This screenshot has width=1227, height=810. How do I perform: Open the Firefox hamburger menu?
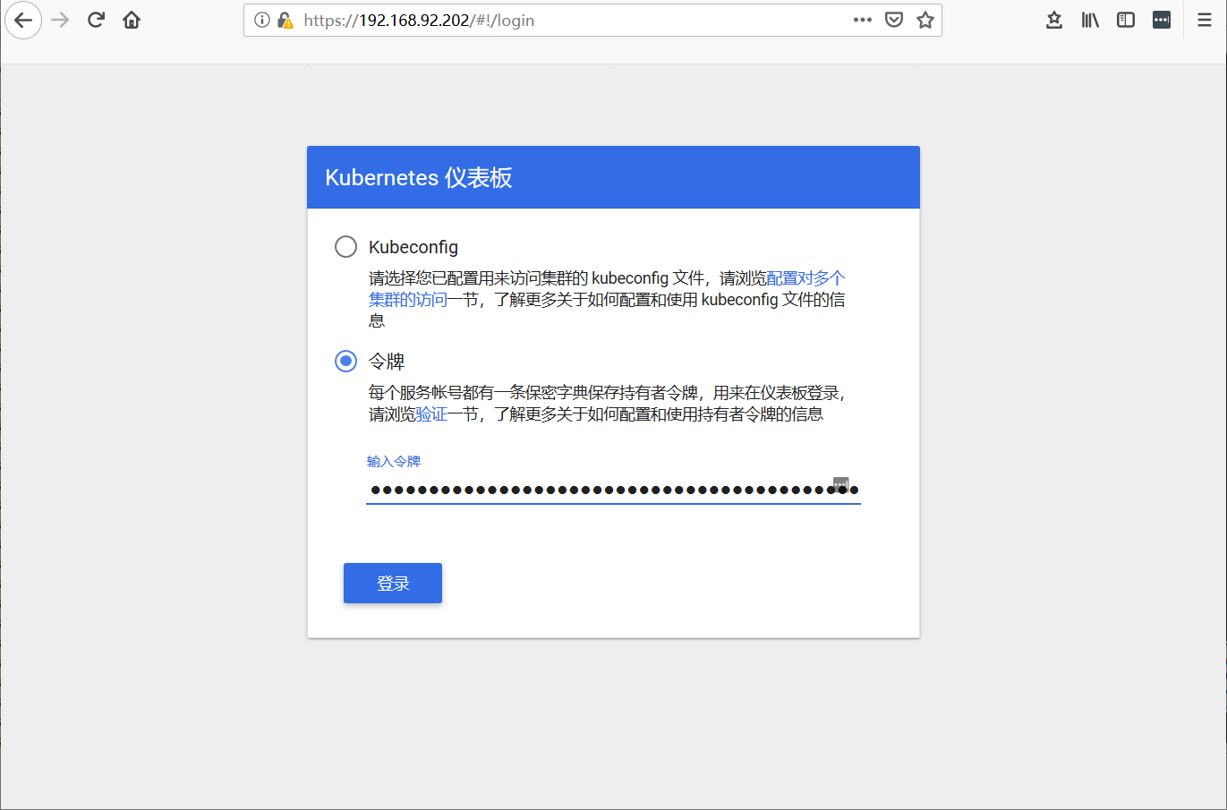coord(1204,19)
